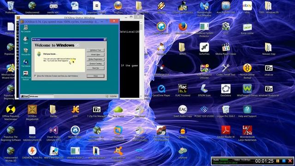Image resolution: width=295 pixels, height=166 pixels.
Task: Click the Windows Tour button
Action: tap(95, 50)
